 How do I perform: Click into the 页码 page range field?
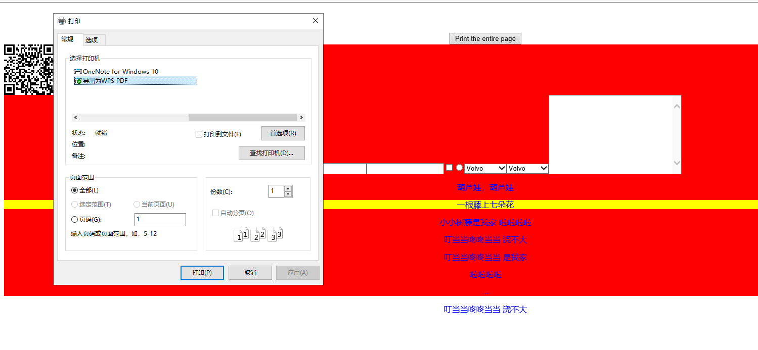point(160,220)
